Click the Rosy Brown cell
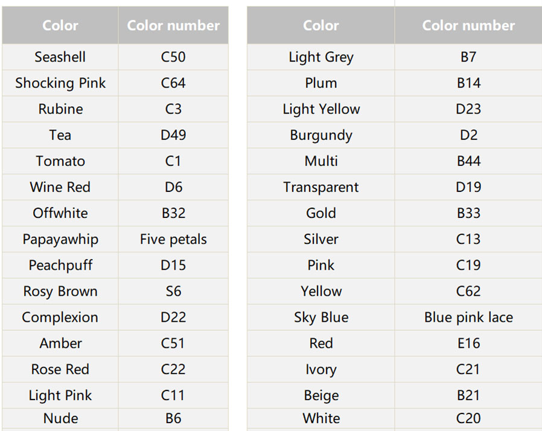 [x=60, y=291]
